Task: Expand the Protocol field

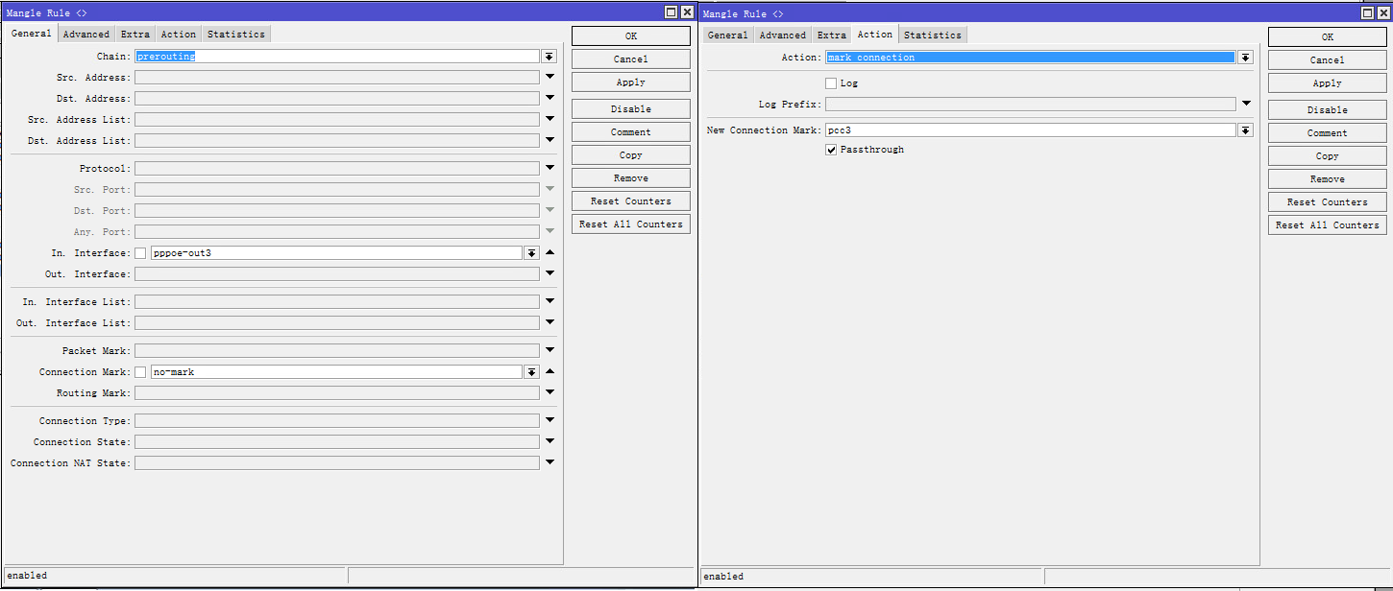Action: (x=550, y=168)
